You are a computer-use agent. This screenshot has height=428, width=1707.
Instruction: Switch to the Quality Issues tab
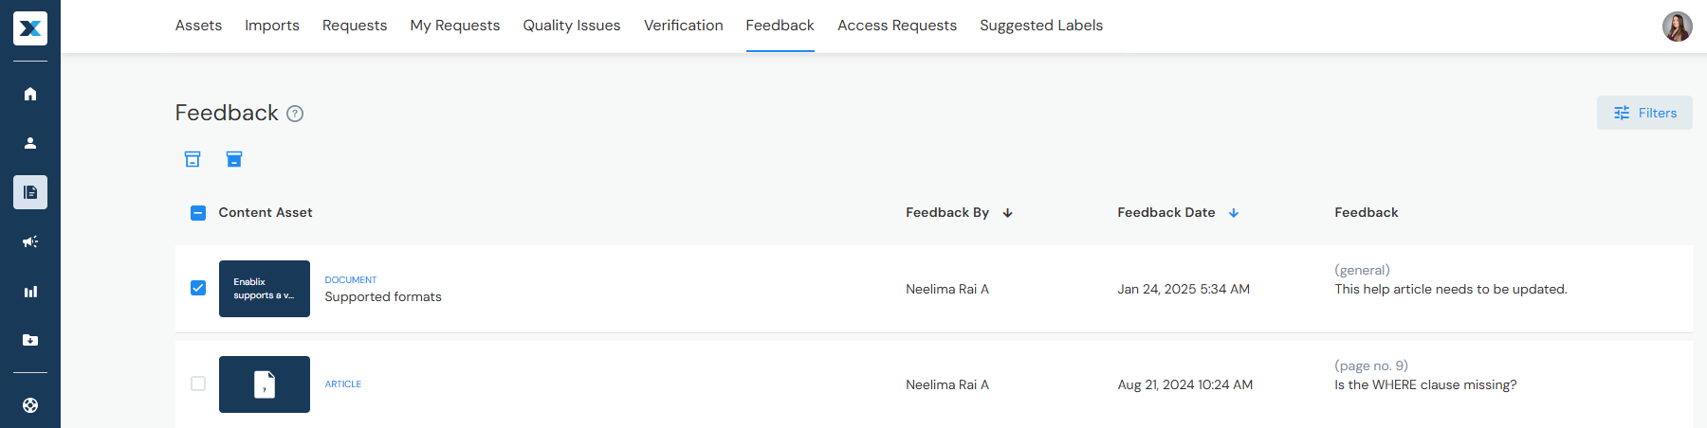click(572, 26)
